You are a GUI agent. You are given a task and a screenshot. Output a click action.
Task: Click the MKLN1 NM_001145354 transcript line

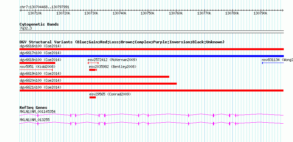tap(151, 115)
